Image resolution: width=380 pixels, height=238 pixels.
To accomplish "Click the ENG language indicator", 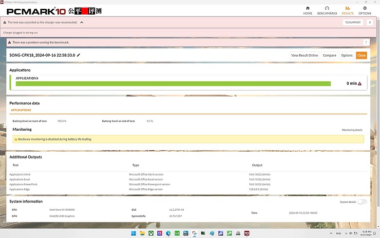I will [x=339, y=234].
